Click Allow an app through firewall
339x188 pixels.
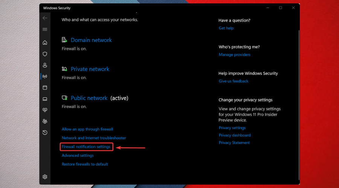[x=87, y=129]
